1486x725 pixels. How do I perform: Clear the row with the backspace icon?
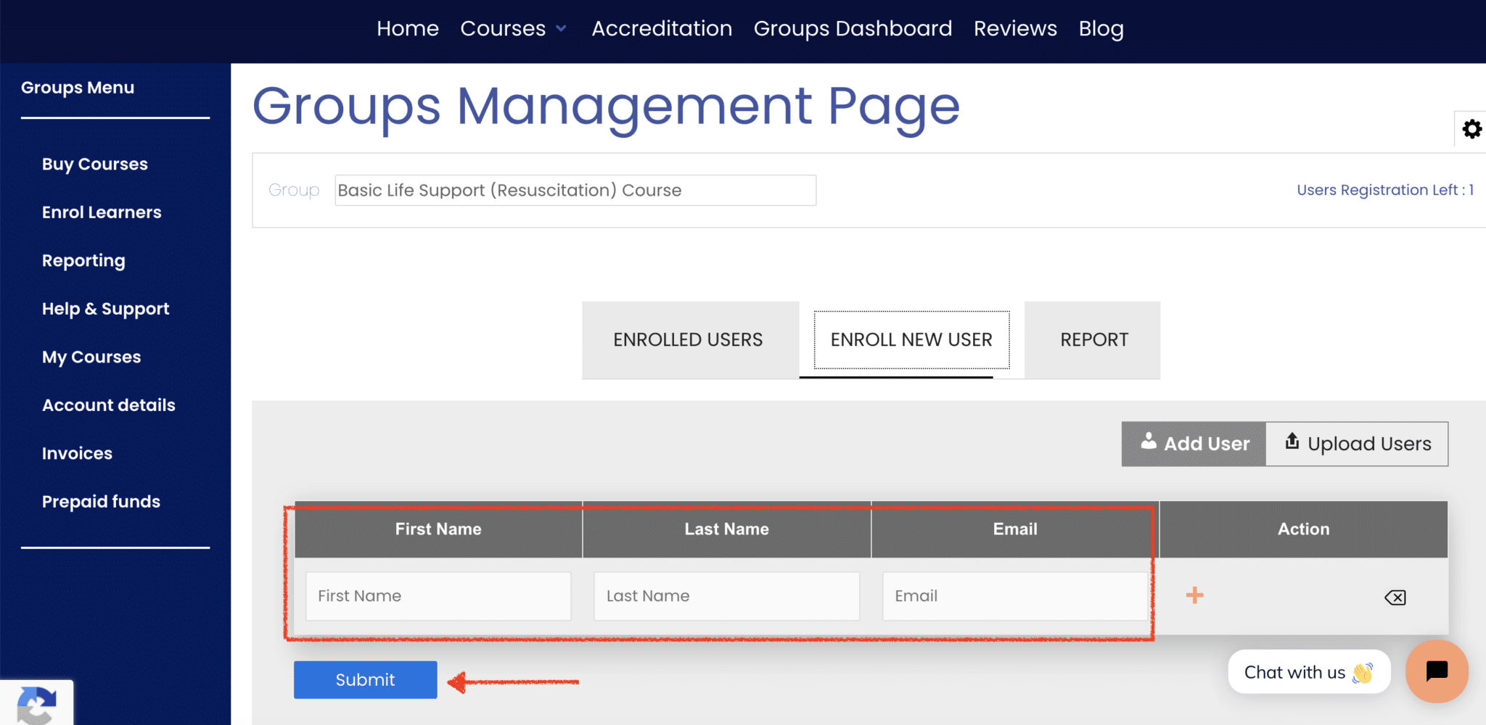click(1395, 597)
